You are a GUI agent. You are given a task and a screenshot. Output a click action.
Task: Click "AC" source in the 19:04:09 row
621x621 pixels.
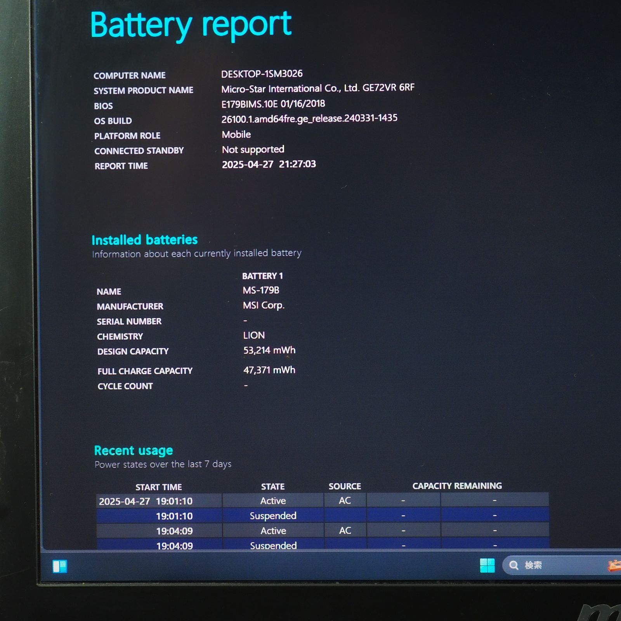tap(345, 531)
